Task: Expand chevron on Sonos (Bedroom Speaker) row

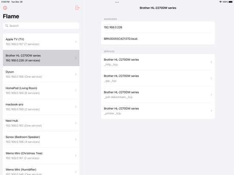Action: 76,139
